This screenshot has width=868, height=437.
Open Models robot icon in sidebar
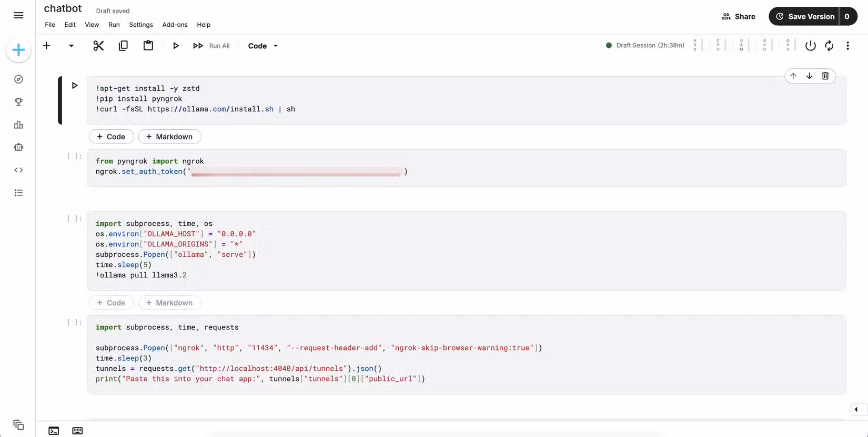(18, 148)
